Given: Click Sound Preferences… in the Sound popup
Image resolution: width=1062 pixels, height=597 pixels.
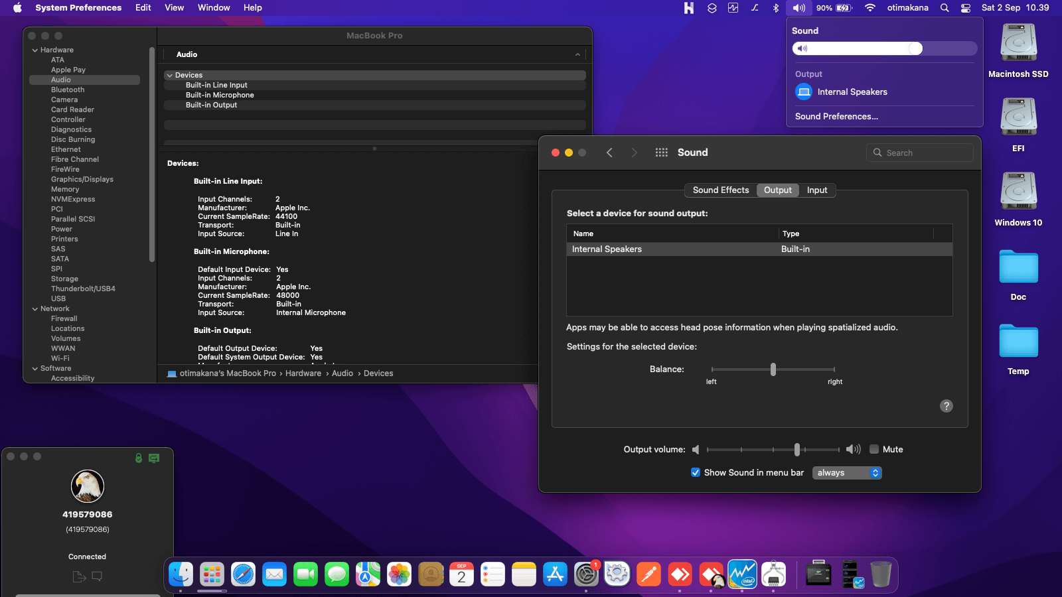Looking at the screenshot, I should [836, 117].
